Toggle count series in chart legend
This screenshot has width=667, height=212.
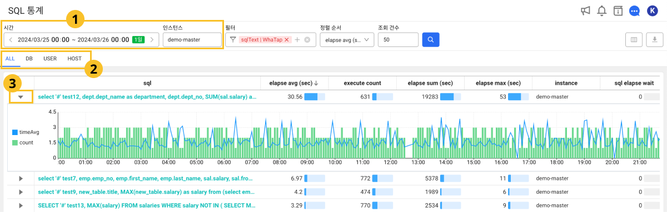click(x=23, y=142)
